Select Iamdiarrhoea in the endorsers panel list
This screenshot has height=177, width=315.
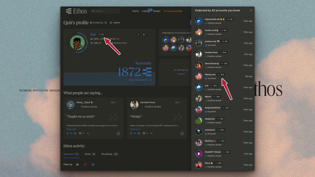[x=223, y=54]
